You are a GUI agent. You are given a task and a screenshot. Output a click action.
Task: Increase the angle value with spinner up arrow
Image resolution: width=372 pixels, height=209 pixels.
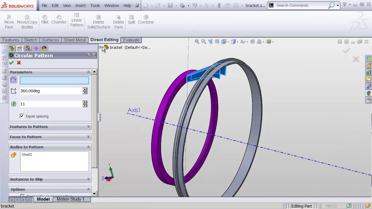pyautogui.click(x=85, y=89)
